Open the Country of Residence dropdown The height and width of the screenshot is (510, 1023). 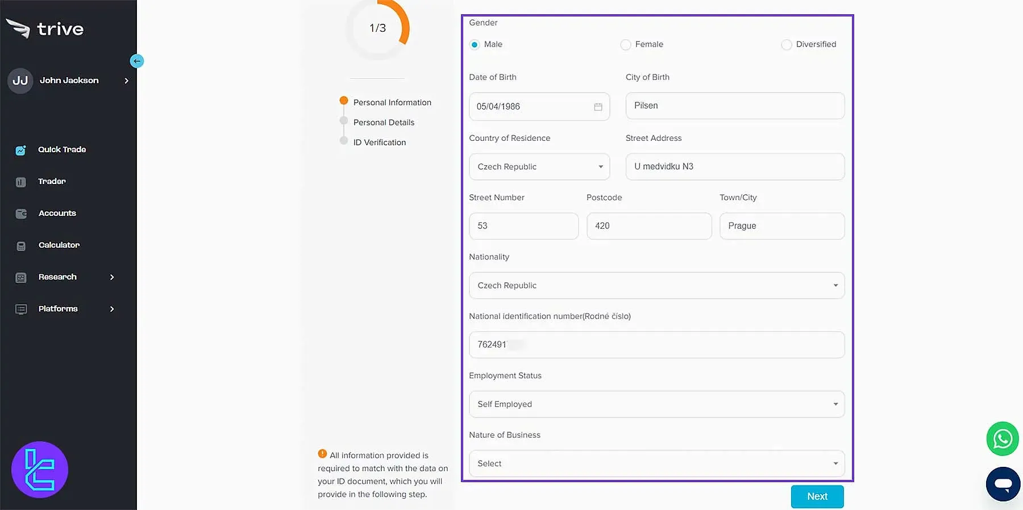539,166
